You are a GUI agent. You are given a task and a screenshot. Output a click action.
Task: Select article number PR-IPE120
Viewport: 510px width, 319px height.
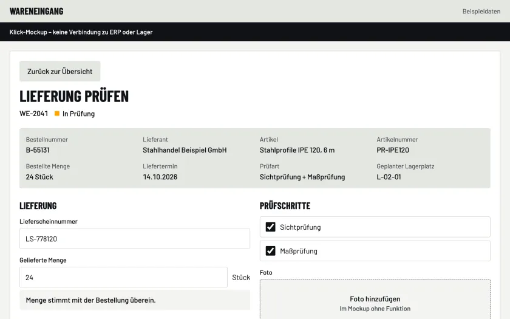coord(393,150)
